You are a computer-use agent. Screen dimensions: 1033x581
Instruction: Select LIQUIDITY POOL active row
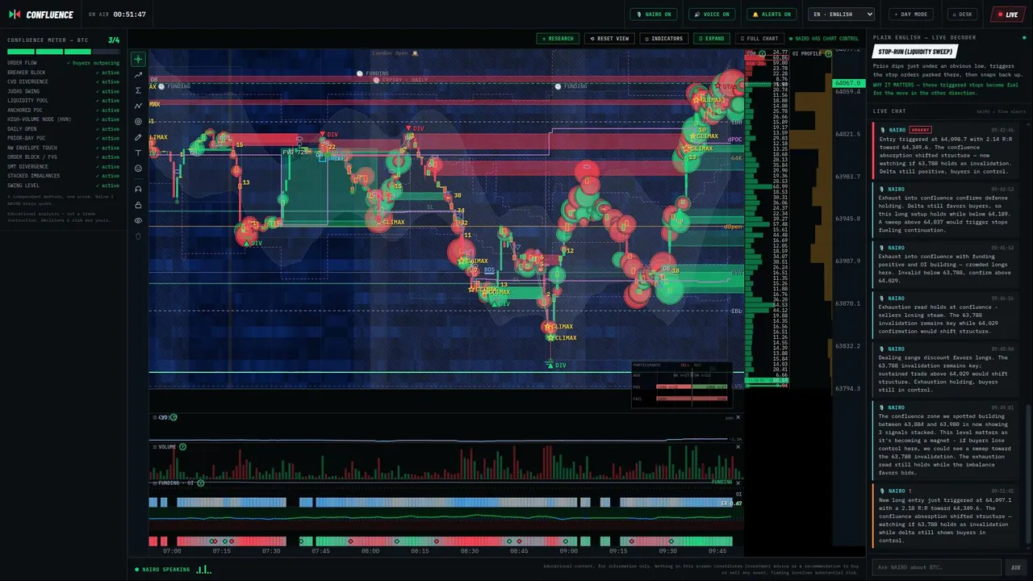63,100
